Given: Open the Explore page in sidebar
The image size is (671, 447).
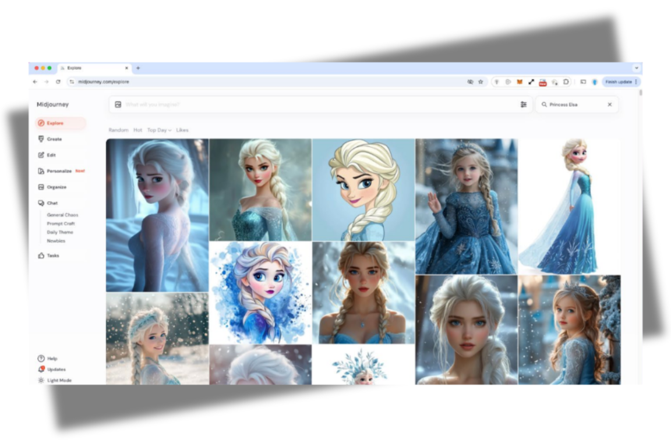Looking at the screenshot, I should [61, 123].
